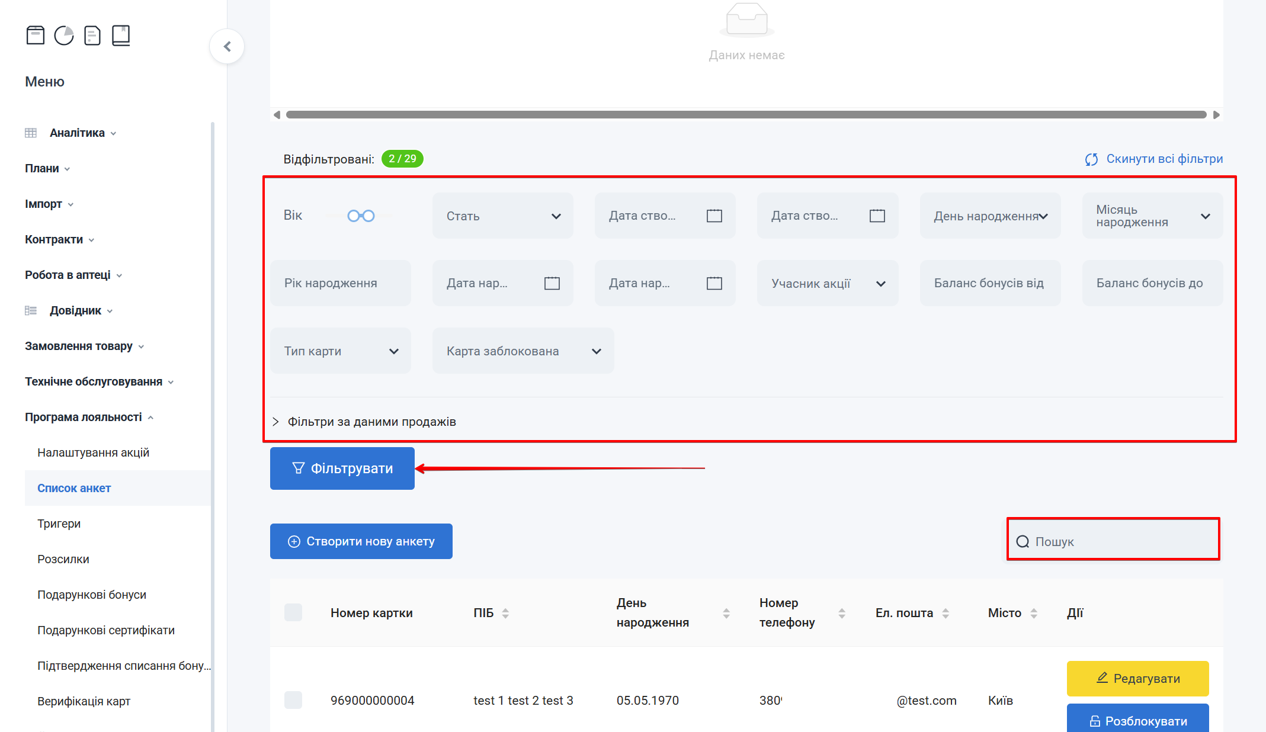Click the box archive icon at top left
This screenshot has height=732, width=1266.
[x=36, y=36]
